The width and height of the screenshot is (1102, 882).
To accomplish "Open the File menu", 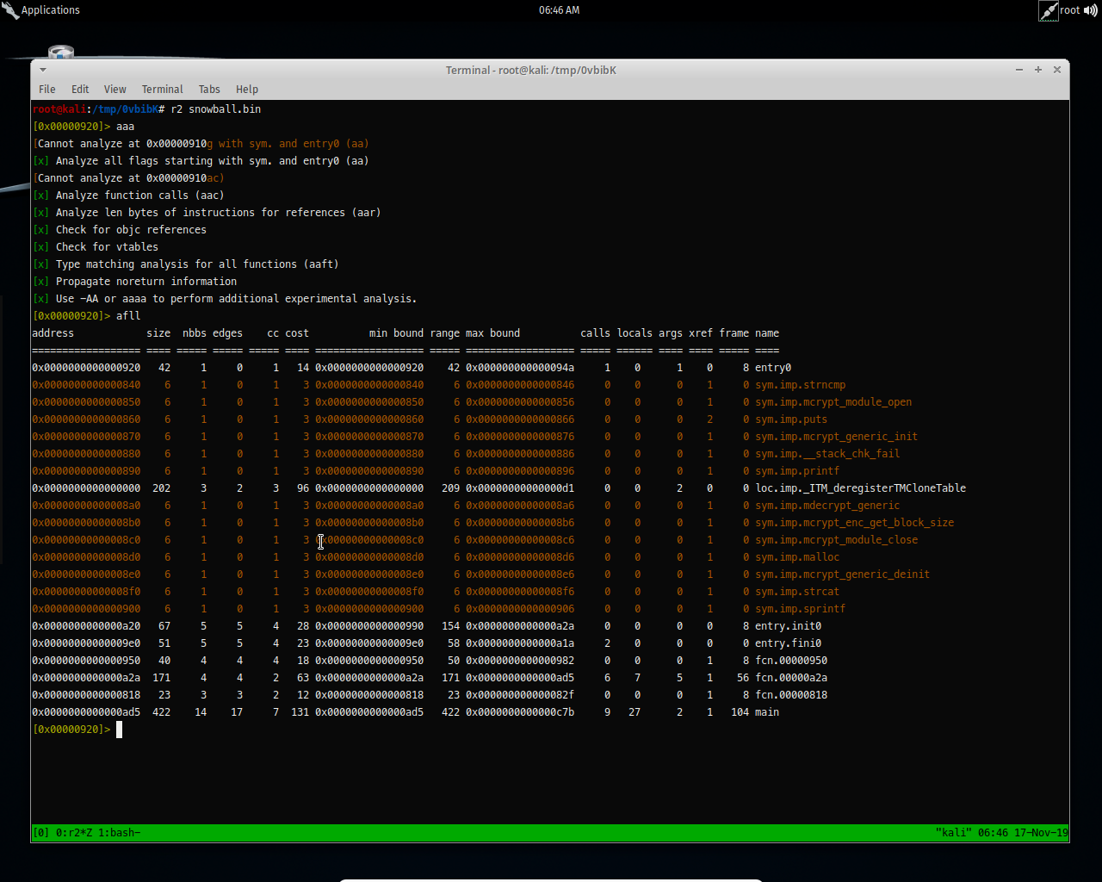I will tap(47, 90).
